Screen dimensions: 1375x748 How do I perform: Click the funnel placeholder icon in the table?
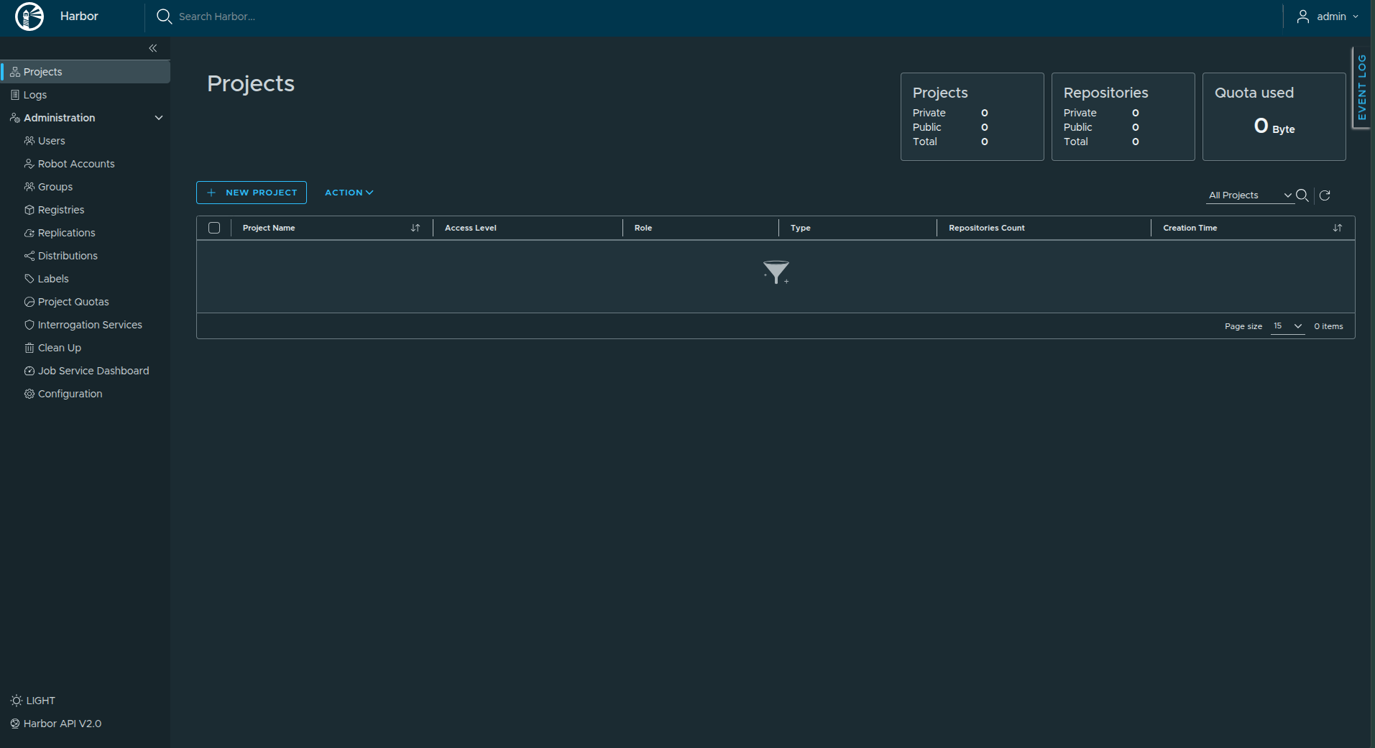point(776,272)
